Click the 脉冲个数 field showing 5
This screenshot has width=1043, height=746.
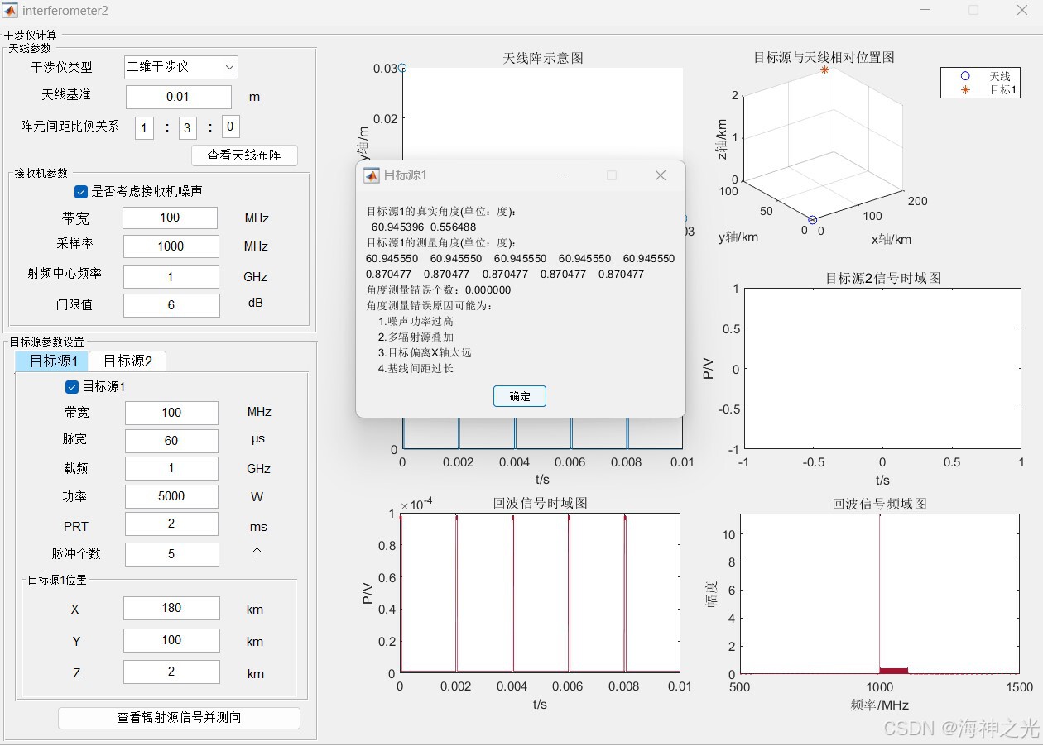pos(171,554)
